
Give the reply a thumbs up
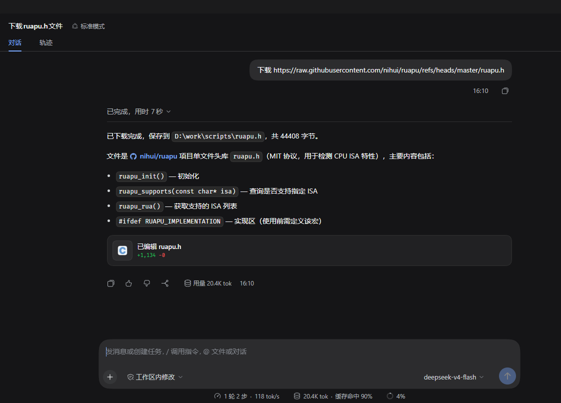(129, 283)
